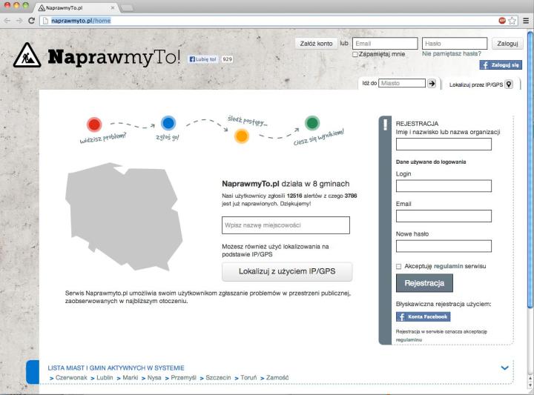Viewport: 534px width, 395px height.
Task: Click the Facebook 'Lubię to!' like button
Action: point(204,59)
